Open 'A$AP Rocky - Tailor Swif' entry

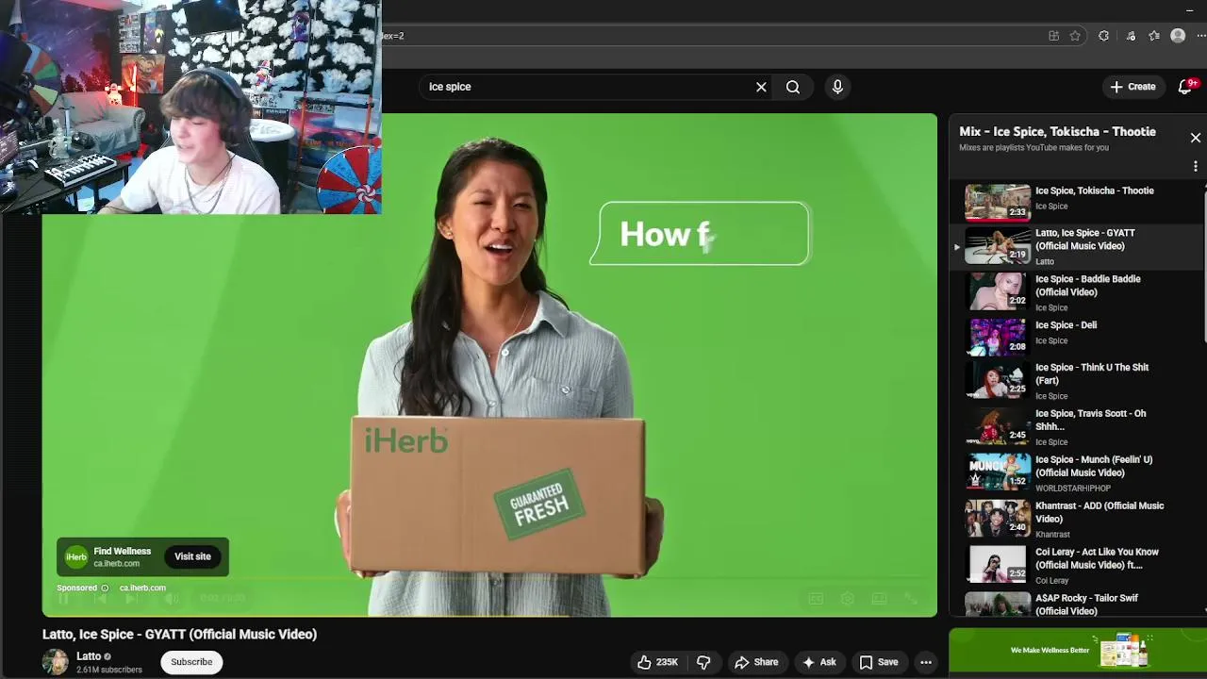(x=1076, y=604)
